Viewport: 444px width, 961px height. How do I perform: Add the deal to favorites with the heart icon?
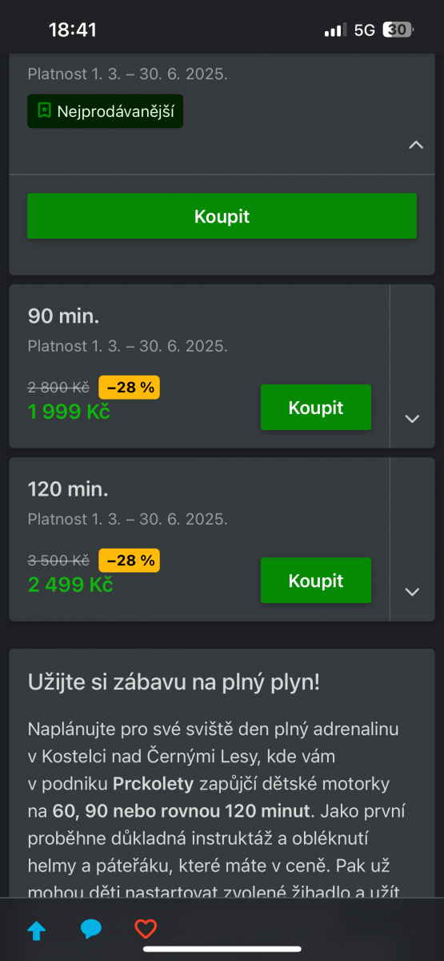coord(146,929)
